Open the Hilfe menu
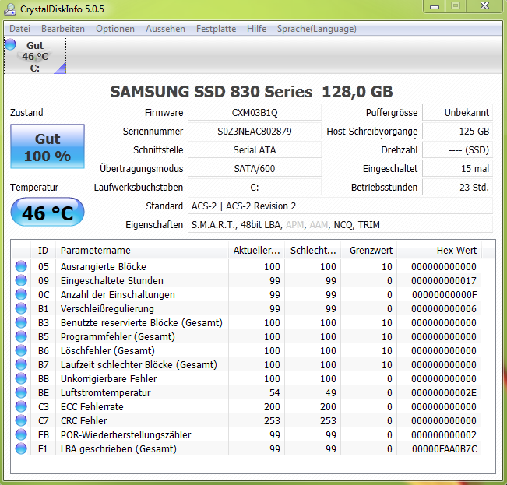Image resolution: width=507 pixels, height=485 pixels. [256, 29]
